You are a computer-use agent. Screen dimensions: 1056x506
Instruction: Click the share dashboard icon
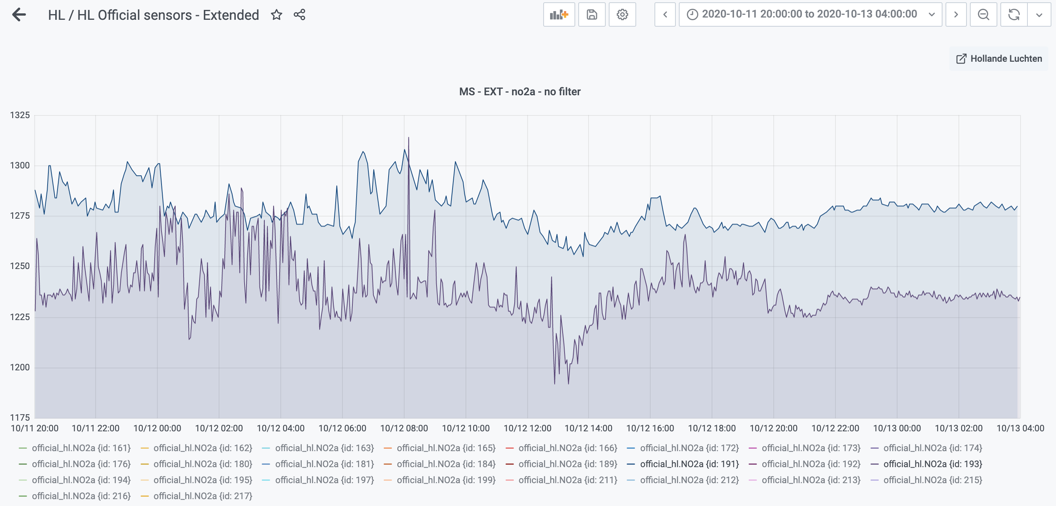299,15
